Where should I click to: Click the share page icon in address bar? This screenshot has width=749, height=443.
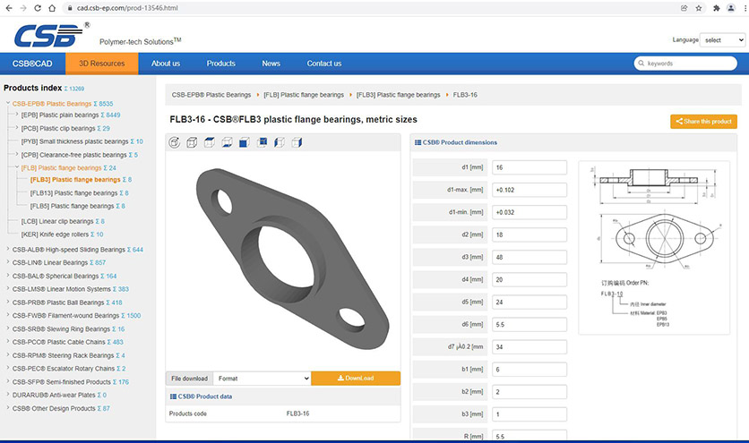coord(684,8)
